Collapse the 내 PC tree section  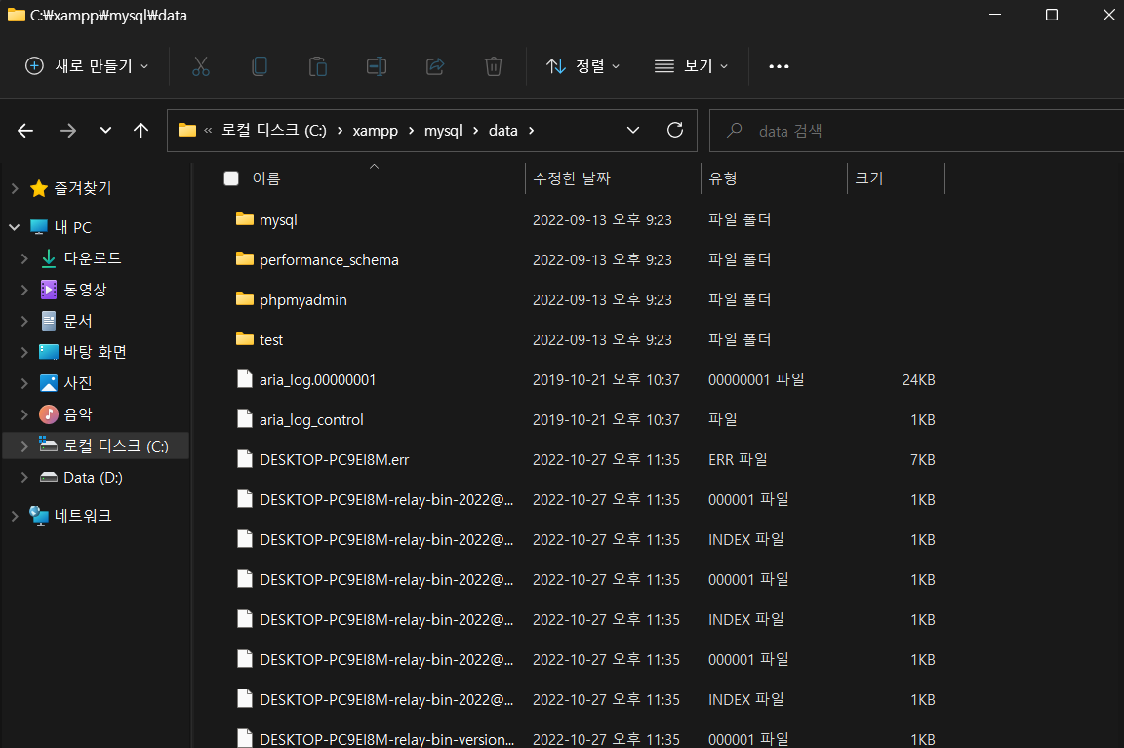coord(15,227)
